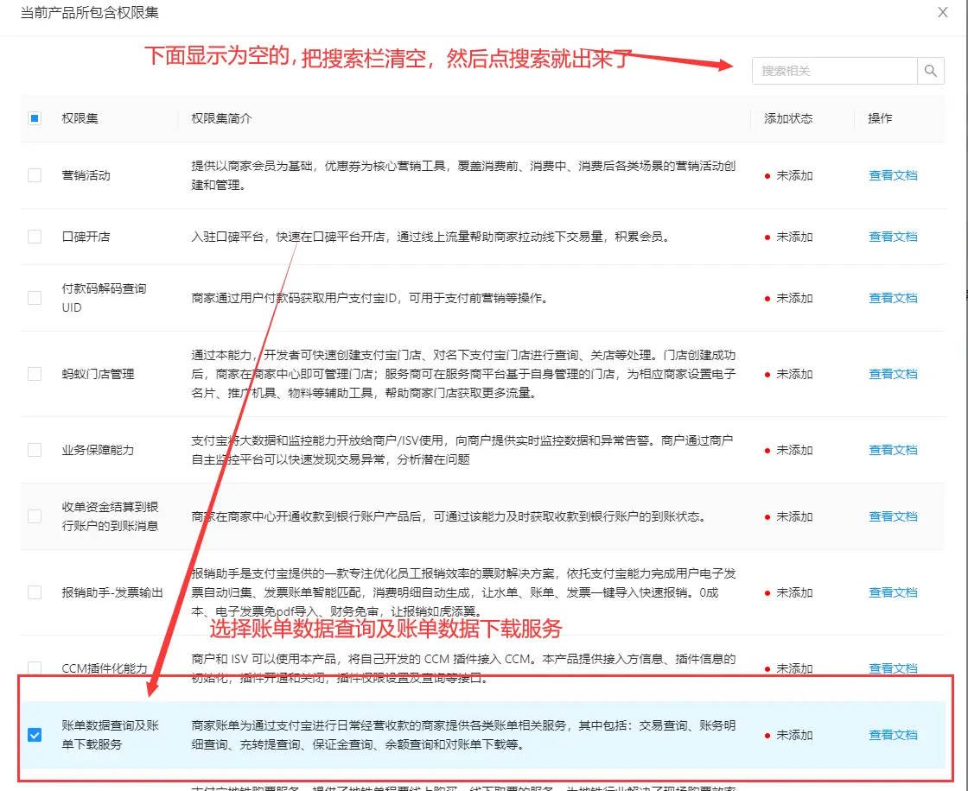
Task: Open 查看文档 for 账单数据查询及账单下载服务
Action: point(893,735)
